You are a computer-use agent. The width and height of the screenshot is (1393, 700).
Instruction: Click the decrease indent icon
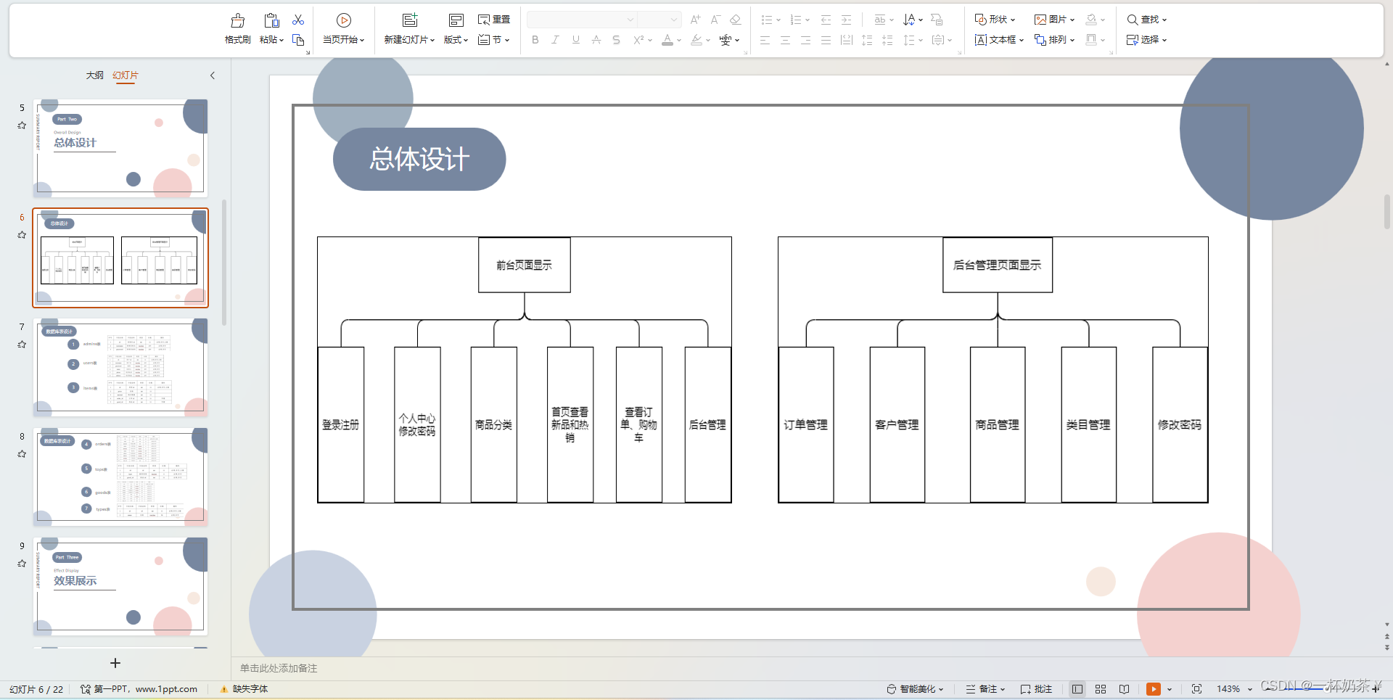(x=826, y=20)
